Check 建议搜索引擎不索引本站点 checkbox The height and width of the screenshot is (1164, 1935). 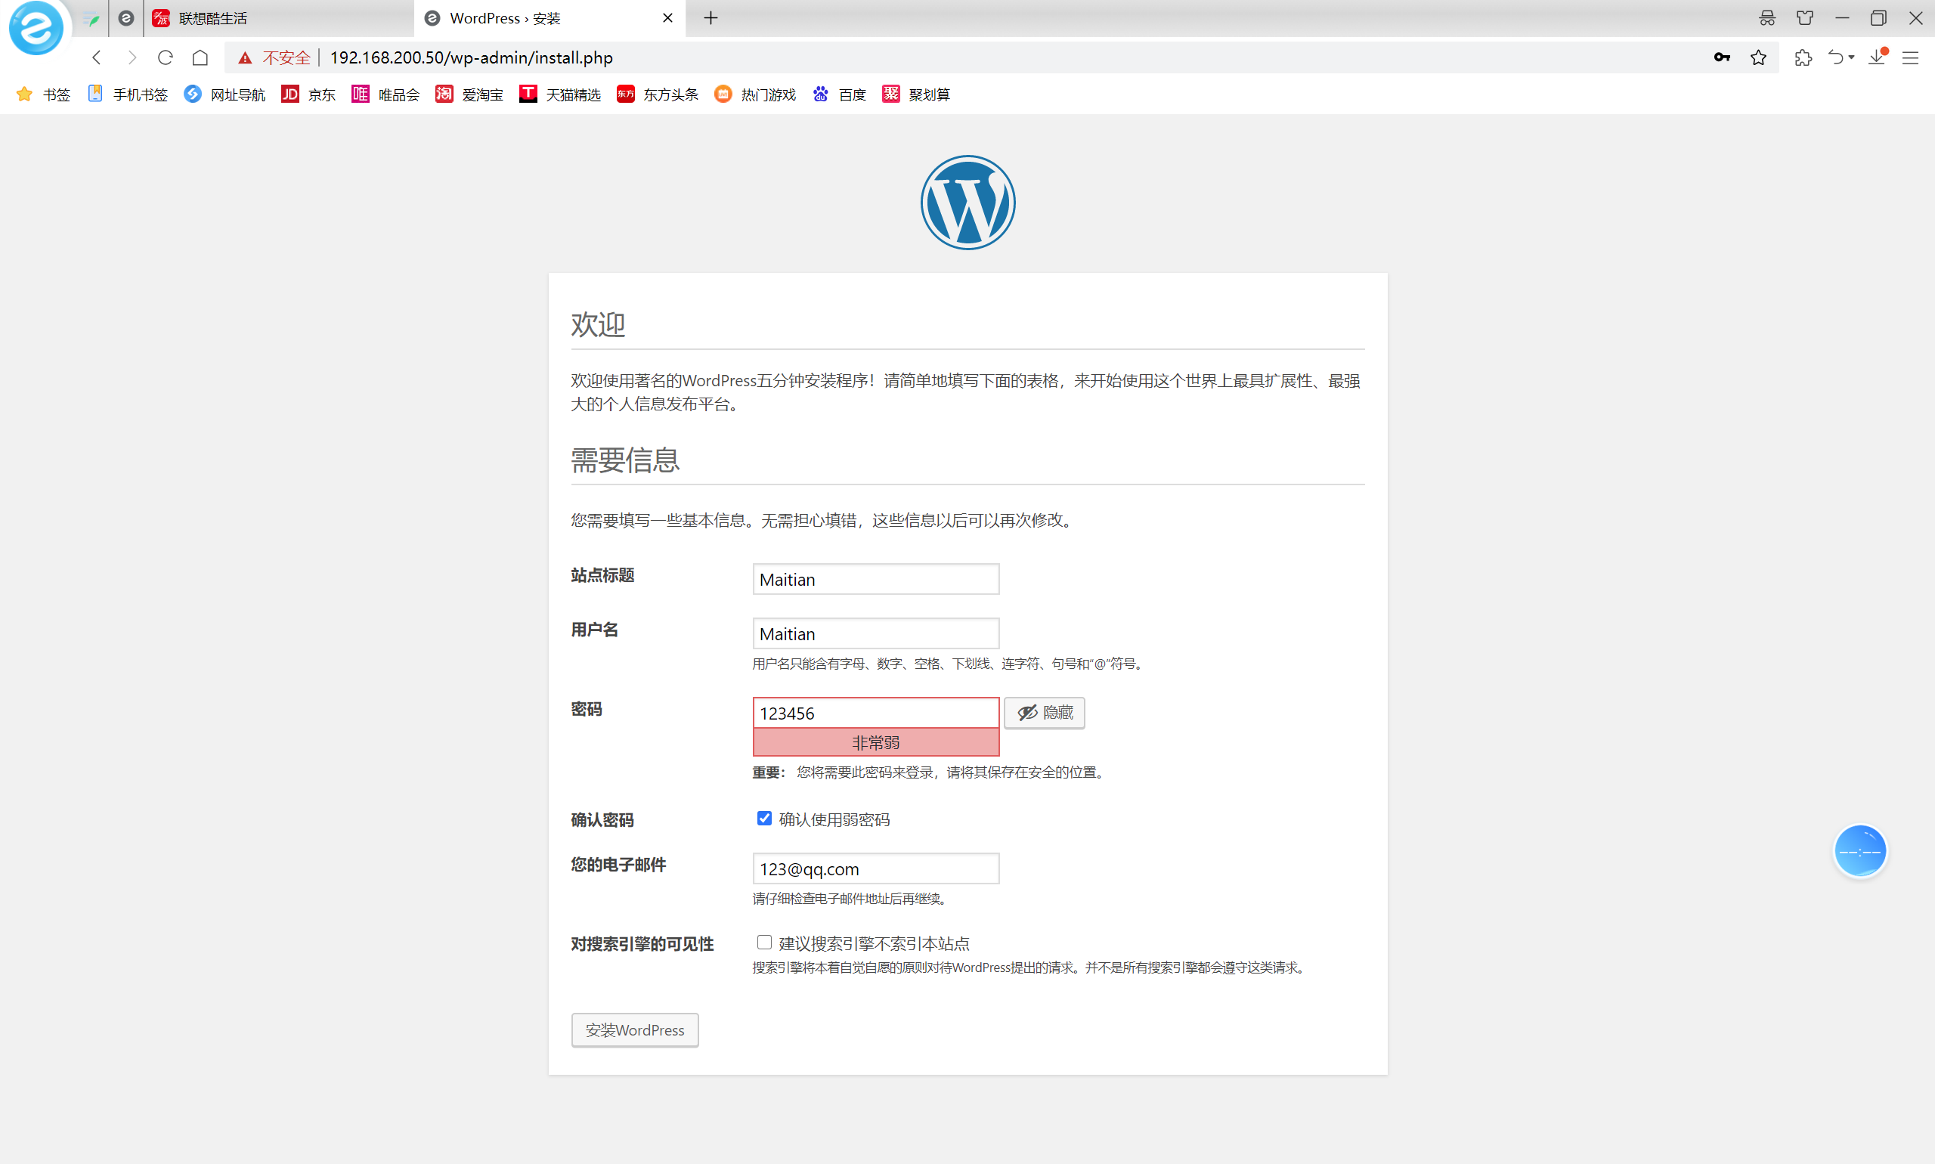(764, 942)
